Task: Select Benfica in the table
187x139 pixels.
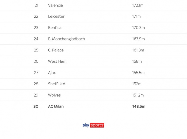Action: (x=55, y=27)
